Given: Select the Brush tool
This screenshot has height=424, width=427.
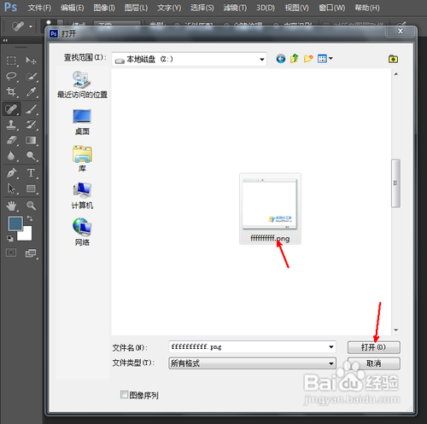Looking at the screenshot, I should pyautogui.click(x=31, y=109).
